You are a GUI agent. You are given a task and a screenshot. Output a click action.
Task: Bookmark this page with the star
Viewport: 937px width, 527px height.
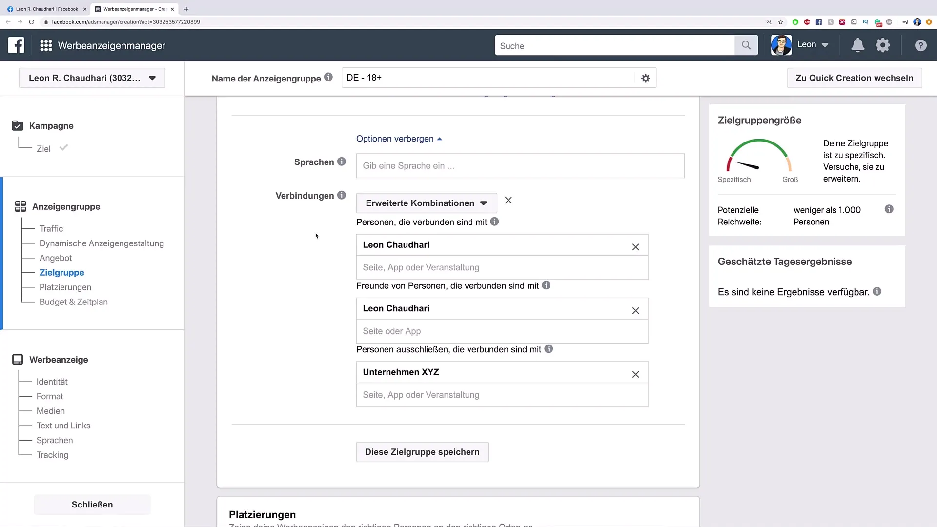(781, 22)
